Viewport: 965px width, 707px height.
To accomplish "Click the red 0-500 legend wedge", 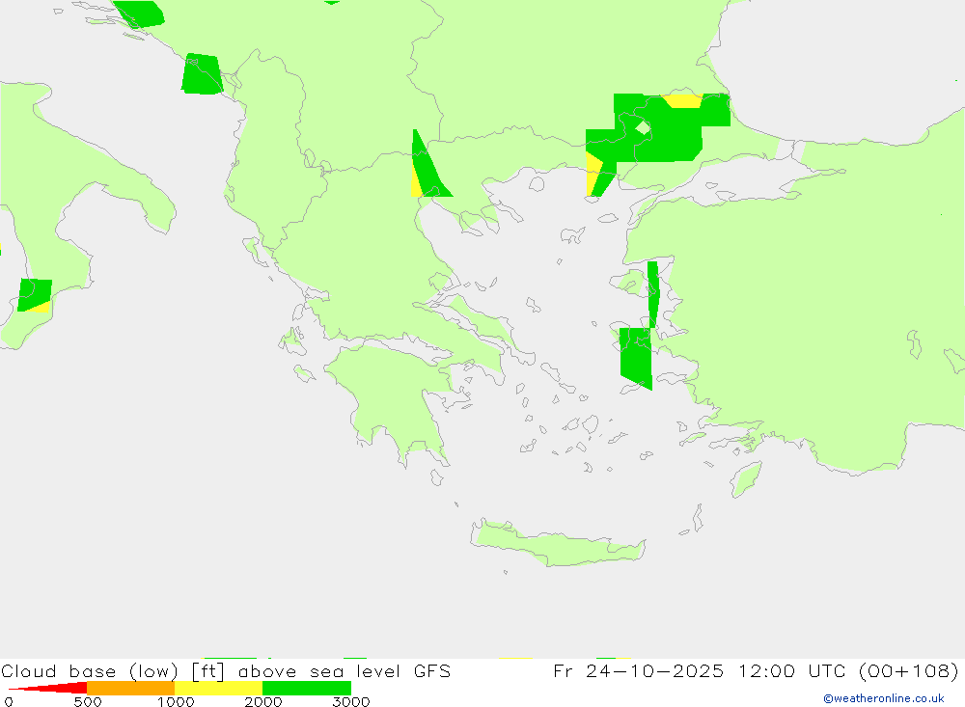I will [48, 688].
